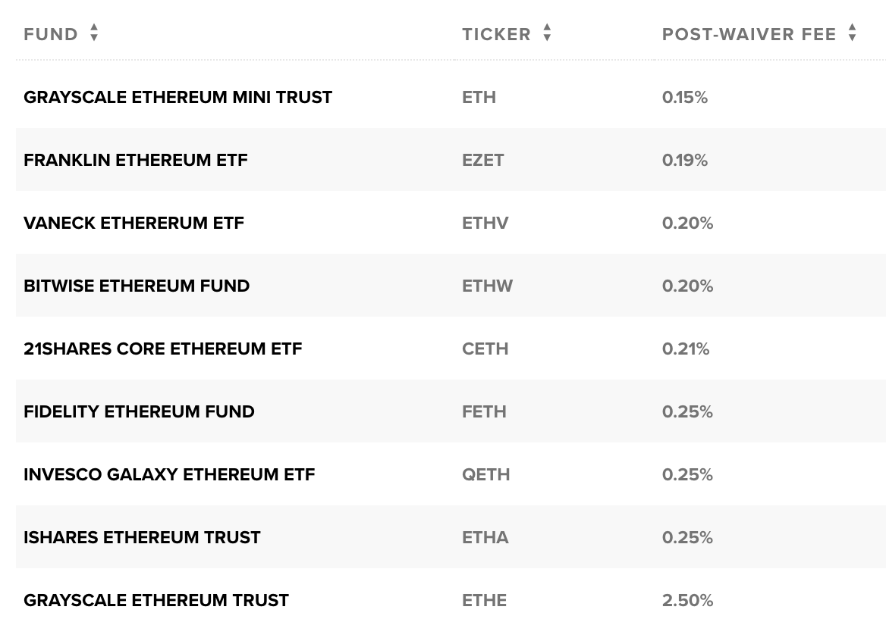Image resolution: width=886 pixels, height=641 pixels.
Task: Click the FUND column header
Action: pos(51,34)
